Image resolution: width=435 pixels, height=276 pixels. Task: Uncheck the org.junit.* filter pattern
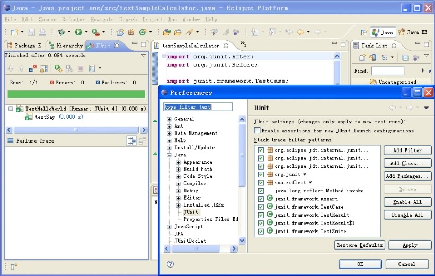[261, 174]
